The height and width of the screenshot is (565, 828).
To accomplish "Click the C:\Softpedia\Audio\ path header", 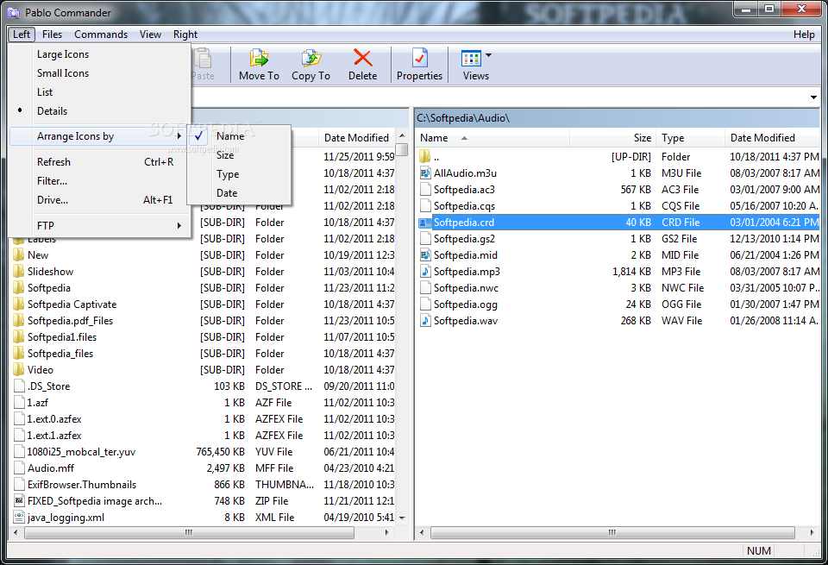I will point(618,118).
